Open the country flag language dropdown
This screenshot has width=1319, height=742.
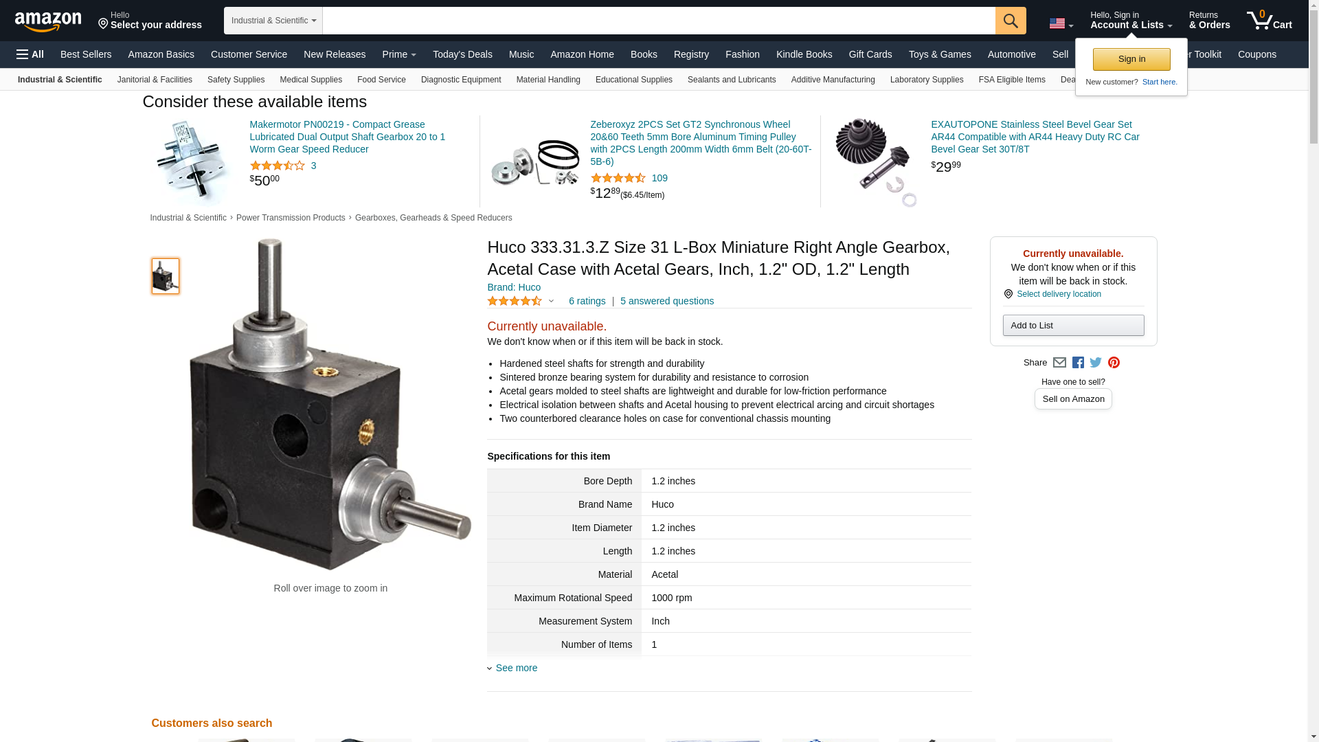(x=1061, y=23)
